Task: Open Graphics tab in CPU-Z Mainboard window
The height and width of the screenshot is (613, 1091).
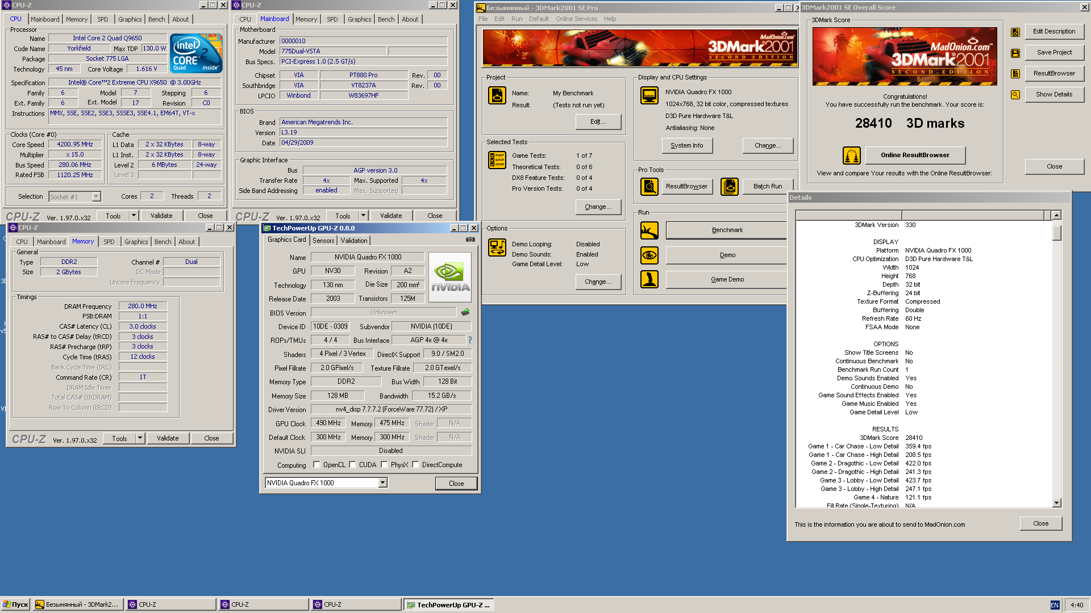Action: (x=360, y=19)
